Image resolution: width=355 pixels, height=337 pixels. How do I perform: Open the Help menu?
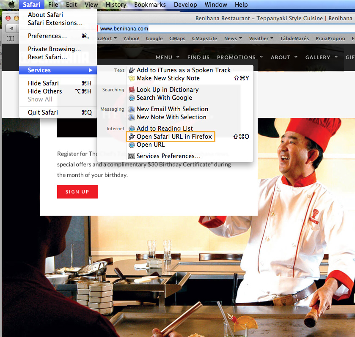[241, 5]
